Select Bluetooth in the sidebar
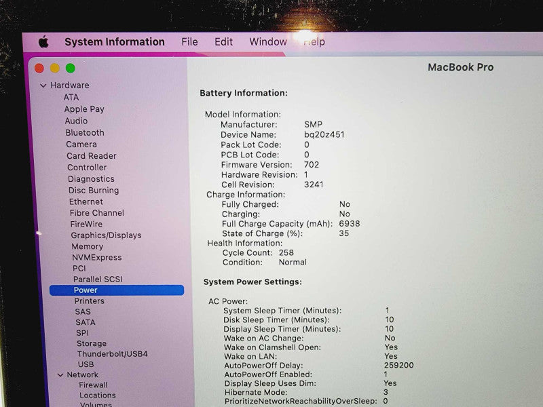The image size is (543, 407). point(85,132)
